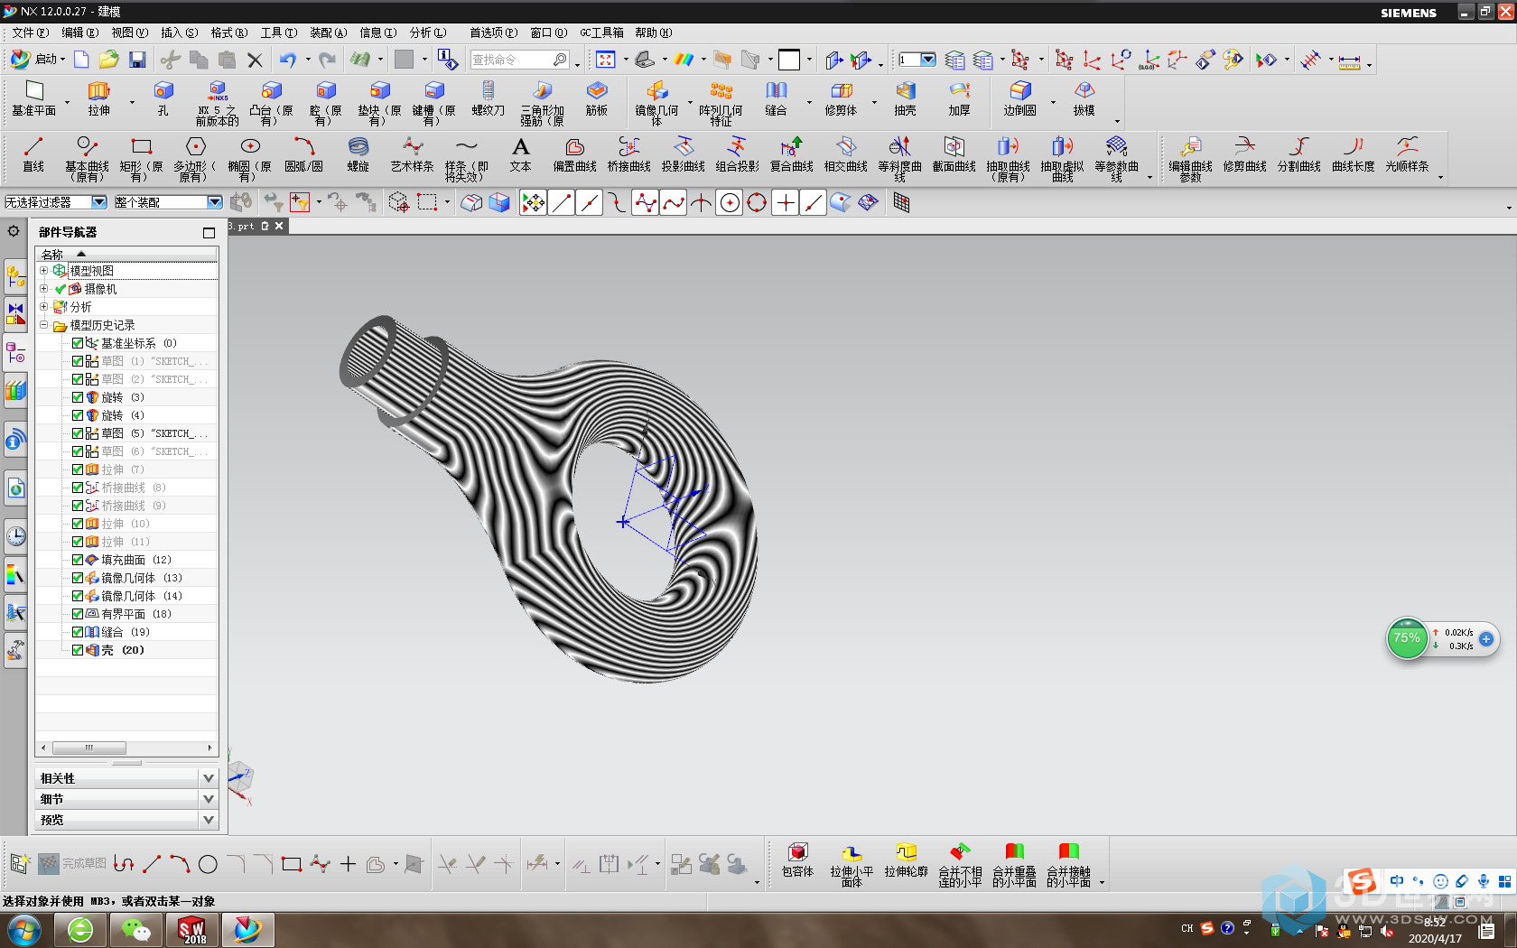Uncheck the 缝合 (19) feature

[78, 632]
